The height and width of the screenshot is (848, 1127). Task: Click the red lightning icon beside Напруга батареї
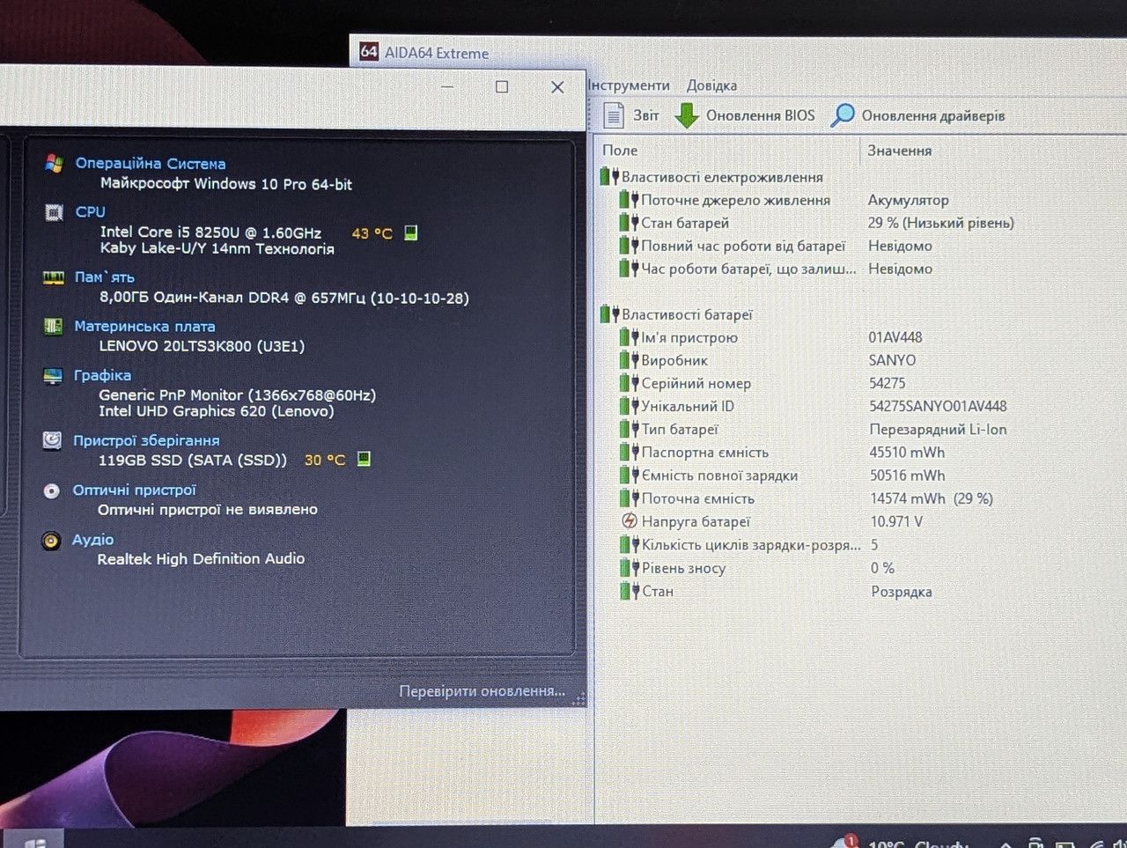click(x=629, y=521)
